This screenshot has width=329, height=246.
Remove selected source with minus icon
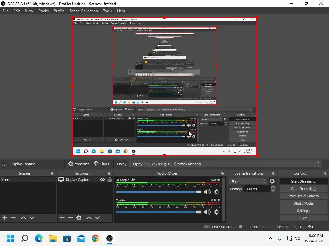(x=70, y=218)
